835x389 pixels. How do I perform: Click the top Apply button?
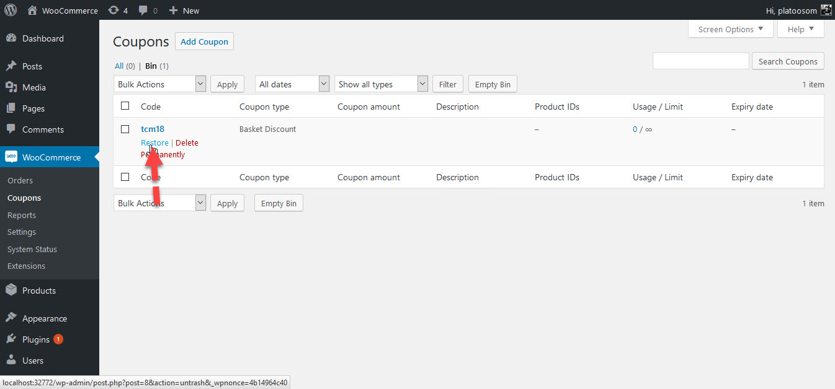[227, 84]
